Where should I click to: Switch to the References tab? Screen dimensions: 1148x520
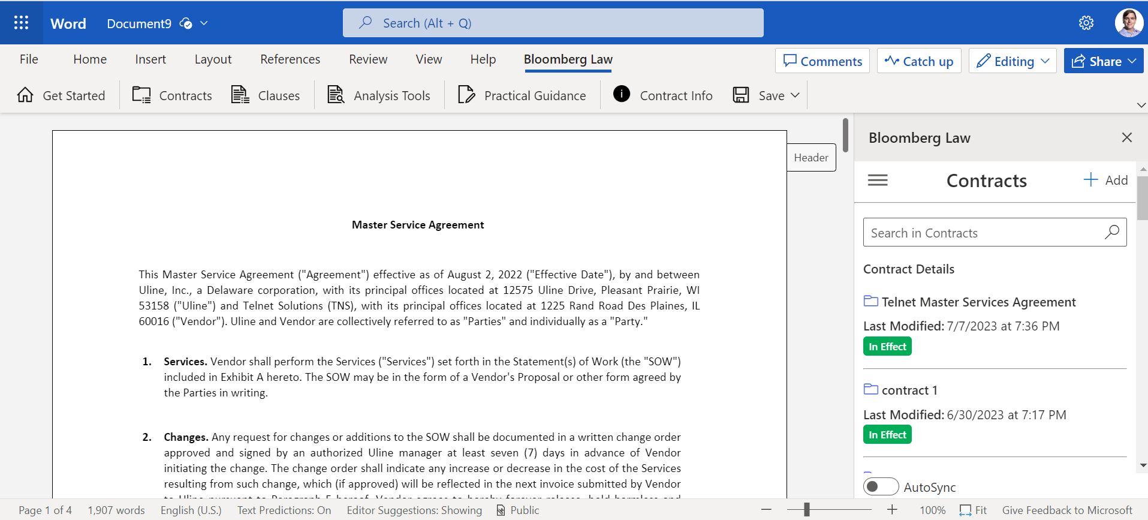(x=290, y=59)
